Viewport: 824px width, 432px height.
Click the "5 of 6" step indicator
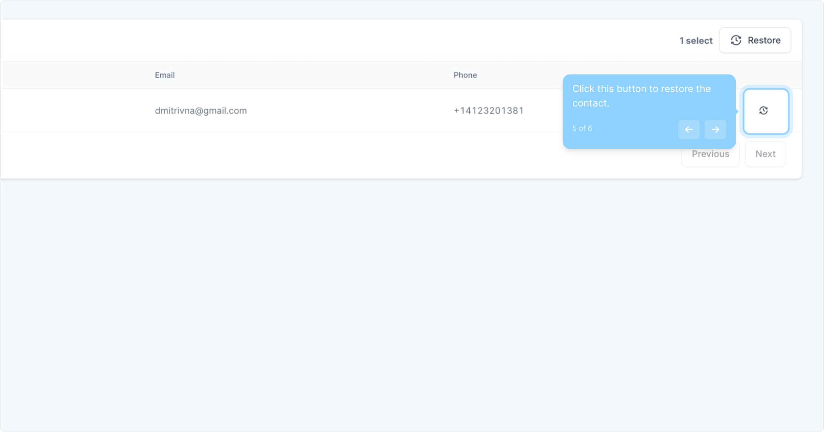click(x=582, y=128)
